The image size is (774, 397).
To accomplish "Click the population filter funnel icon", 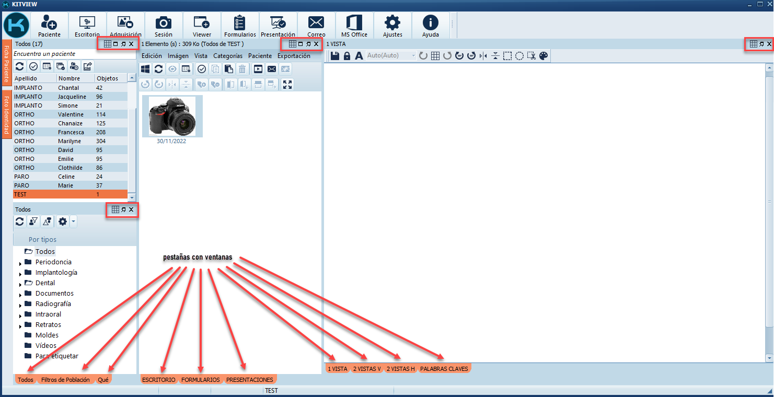I will 33,221.
